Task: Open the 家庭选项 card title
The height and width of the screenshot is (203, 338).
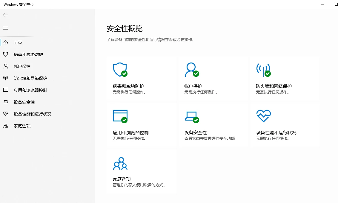Action: coord(122,179)
